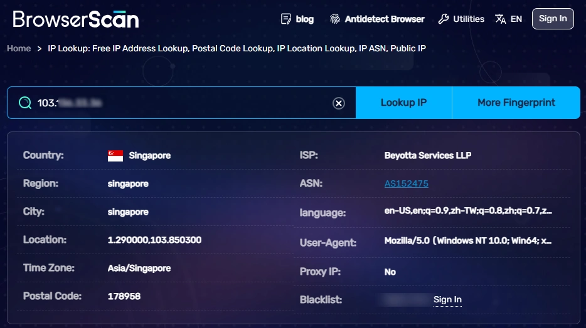Click the ASN: label
Screen dimensions: 586x328
311,183
